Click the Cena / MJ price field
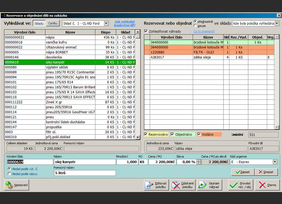This screenshot has width=282, height=204. tap(162, 162)
